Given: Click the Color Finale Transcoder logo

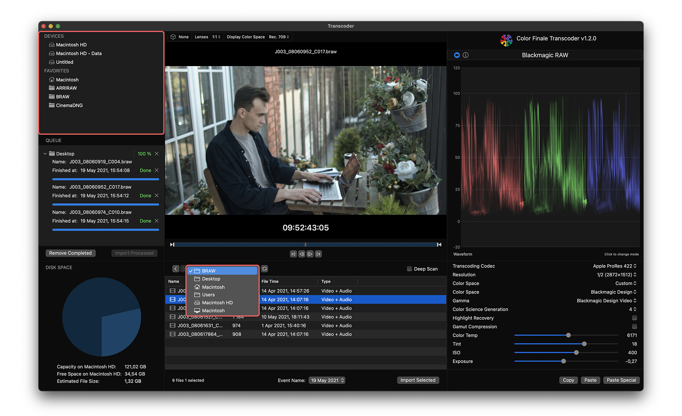Looking at the screenshot, I should pos(506,40).
